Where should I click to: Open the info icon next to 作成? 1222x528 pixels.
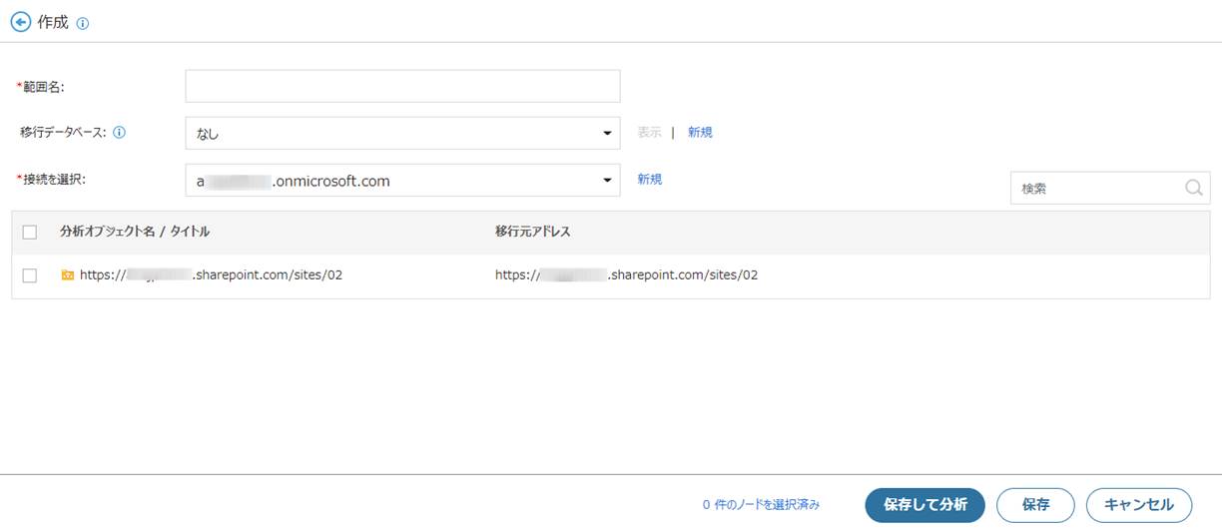point(83,23)
